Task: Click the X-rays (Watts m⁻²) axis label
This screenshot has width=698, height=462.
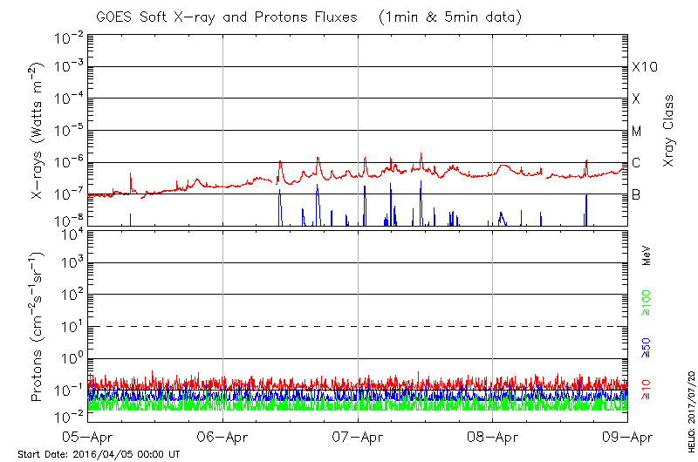Action: pos(38,131)
